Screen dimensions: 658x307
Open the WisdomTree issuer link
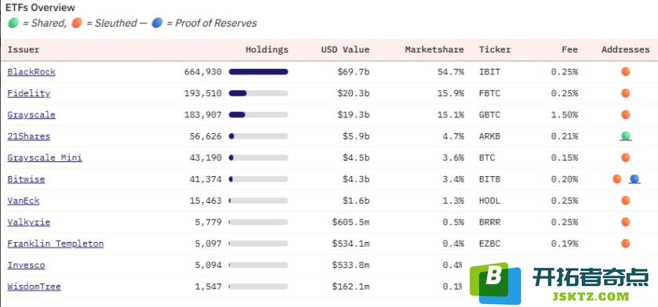pos(34,287)
